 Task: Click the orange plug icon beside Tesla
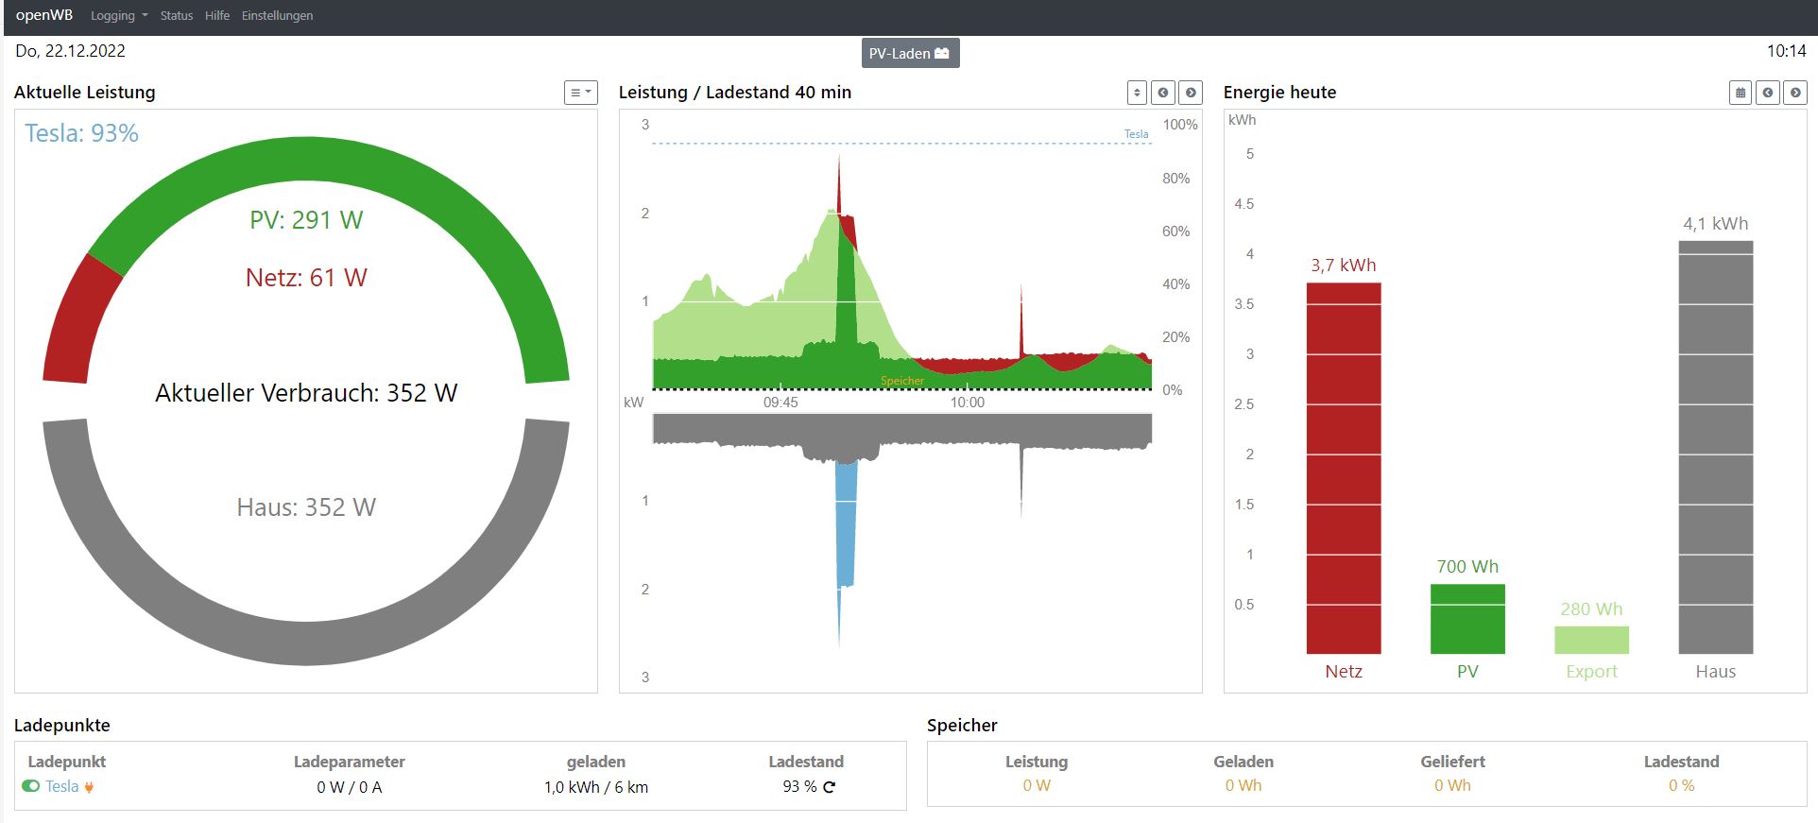click(89, 787)
